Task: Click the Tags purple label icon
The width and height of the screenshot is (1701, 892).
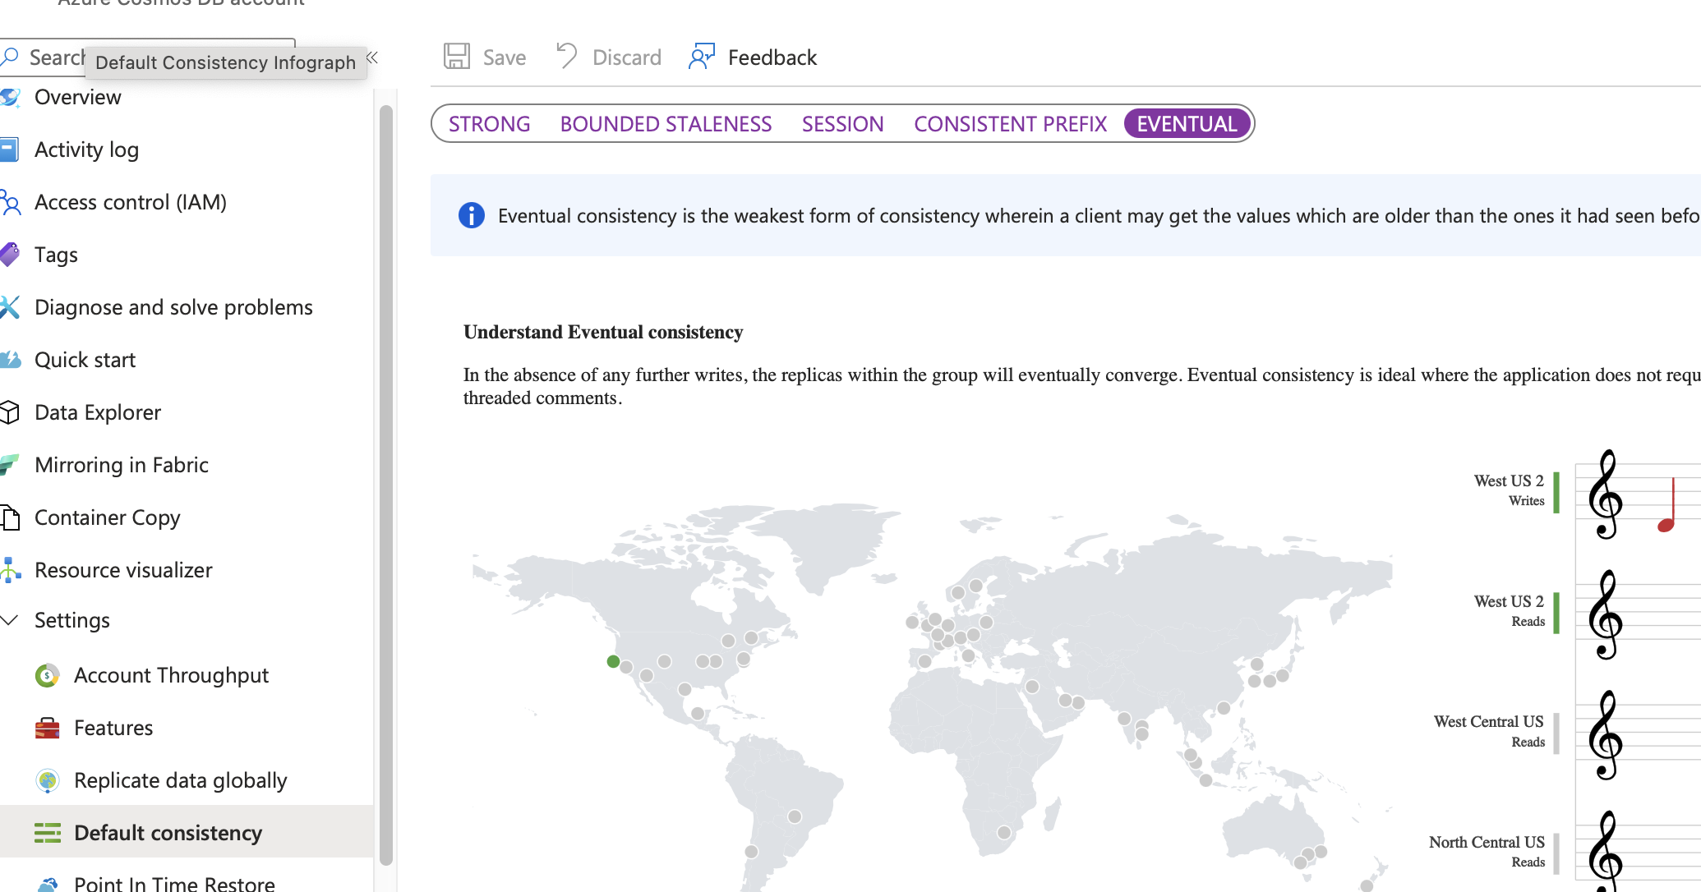Action: 10,255
